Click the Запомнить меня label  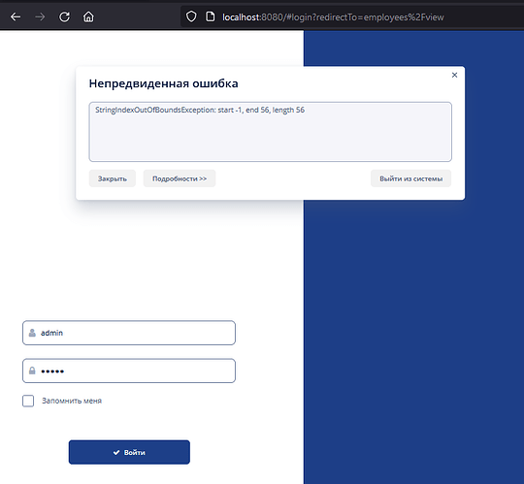click(72, 401)
